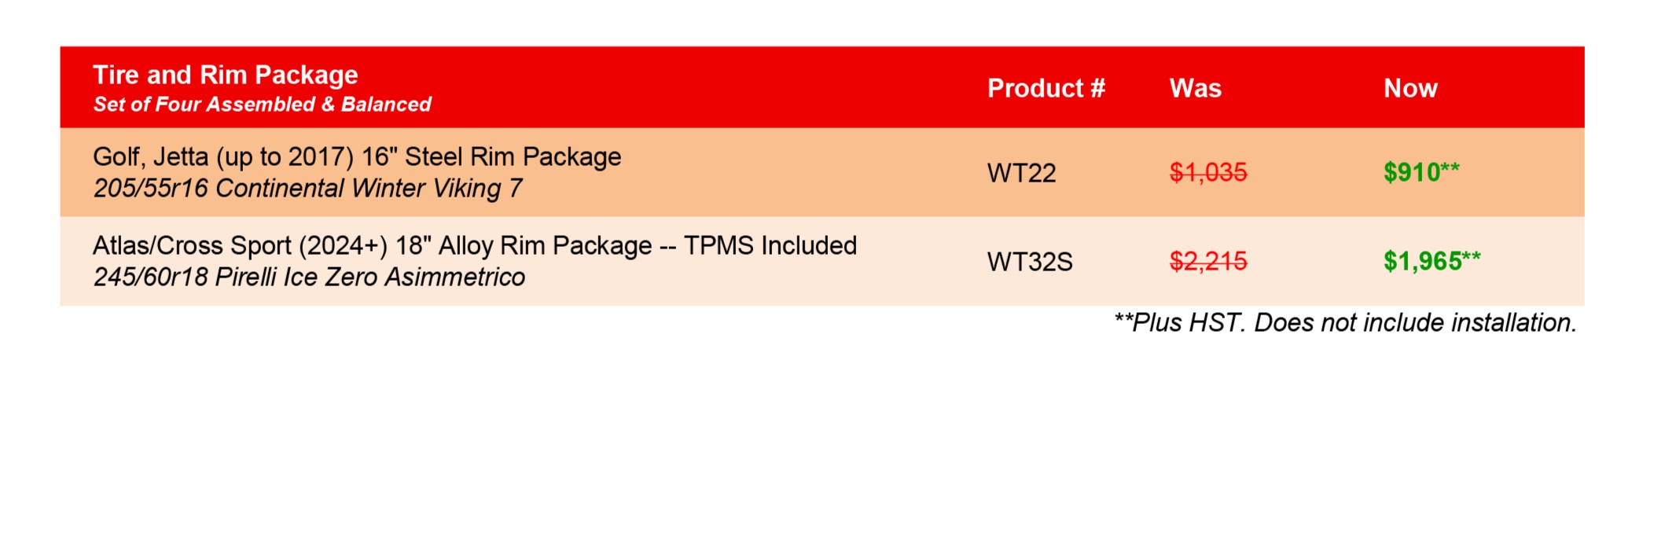Click product number WT22
Image resolution: width=1654 pixels, height=551 pixels.
pyautogui.click(x=1021, y=173)
